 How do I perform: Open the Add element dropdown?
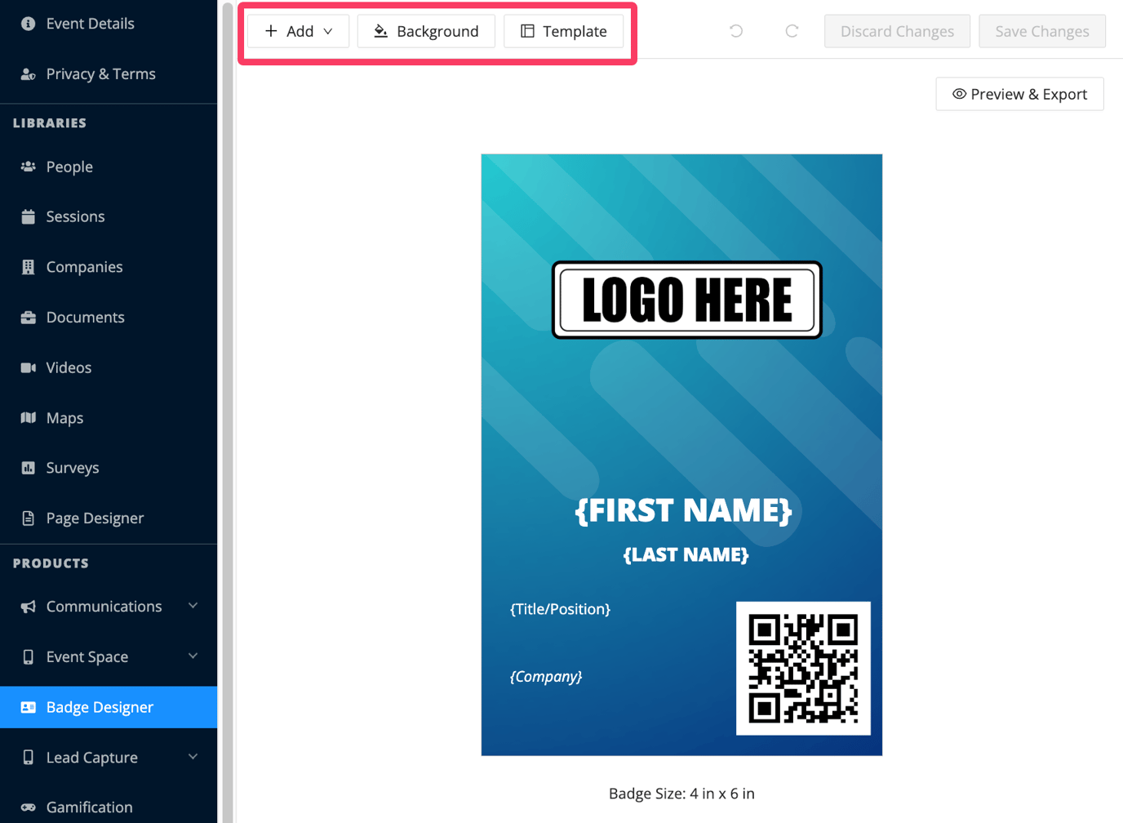pos(297,31)
